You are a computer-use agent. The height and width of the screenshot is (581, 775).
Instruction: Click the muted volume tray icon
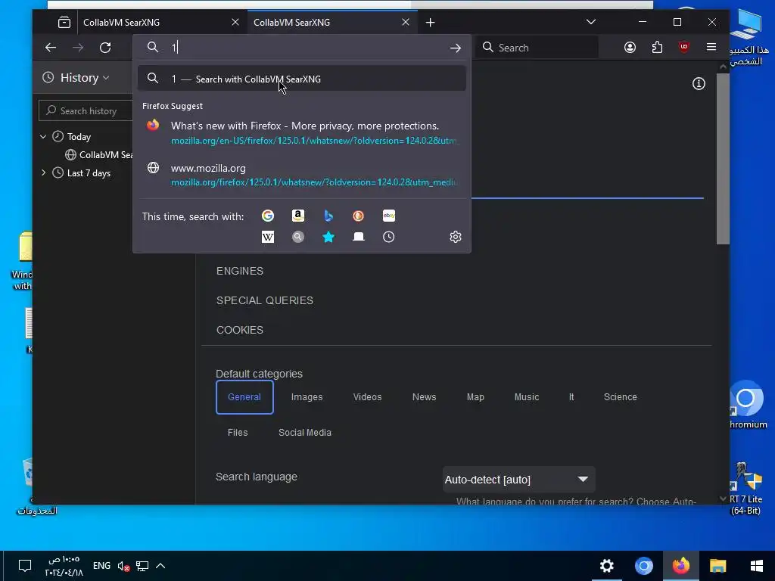pos(123,566)
